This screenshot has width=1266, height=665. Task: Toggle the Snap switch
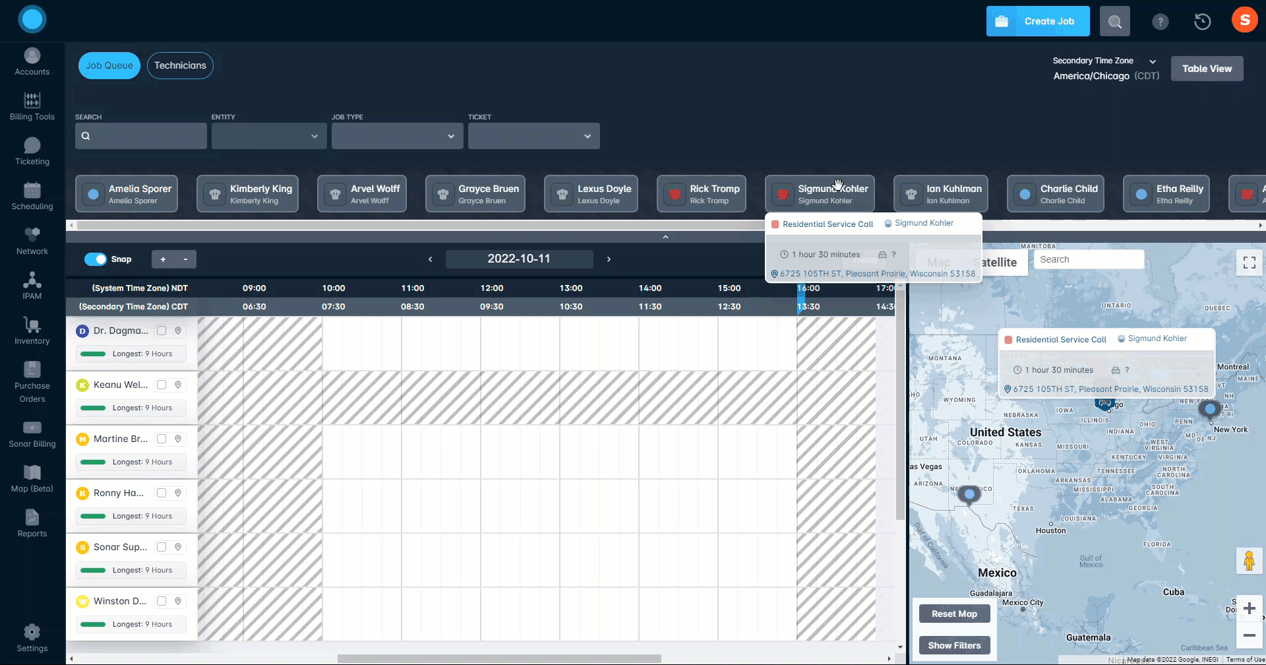tap(96, 259)
